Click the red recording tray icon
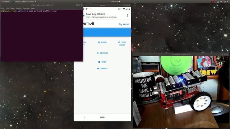The image size is (230, 129). [212, 1]
